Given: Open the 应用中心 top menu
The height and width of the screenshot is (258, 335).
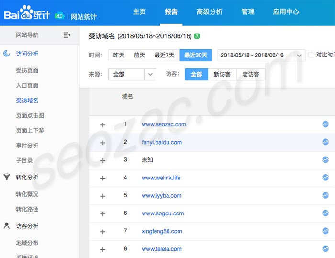Looking at the screenshot, I should (286, 12).
